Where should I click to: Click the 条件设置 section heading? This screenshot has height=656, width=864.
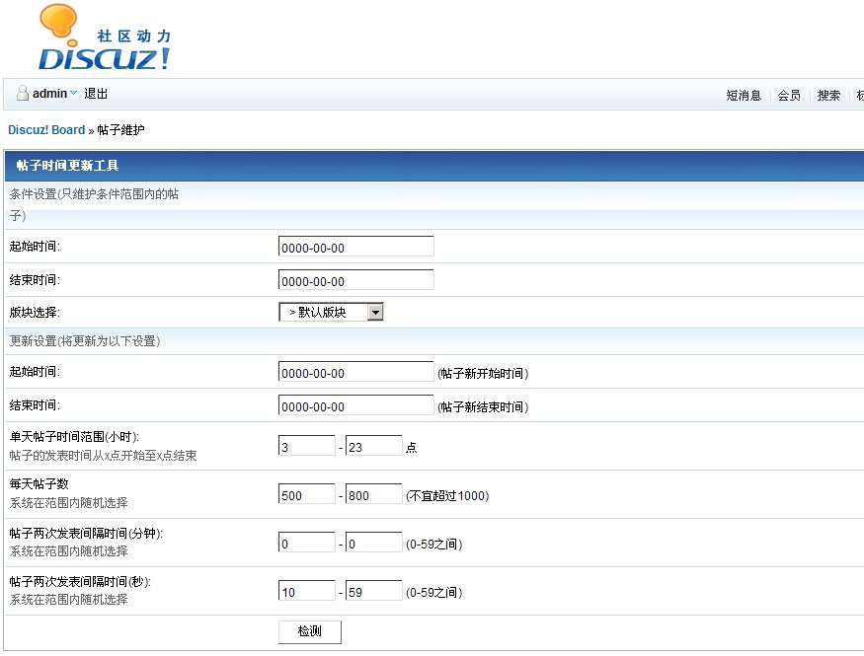[94, 204]
